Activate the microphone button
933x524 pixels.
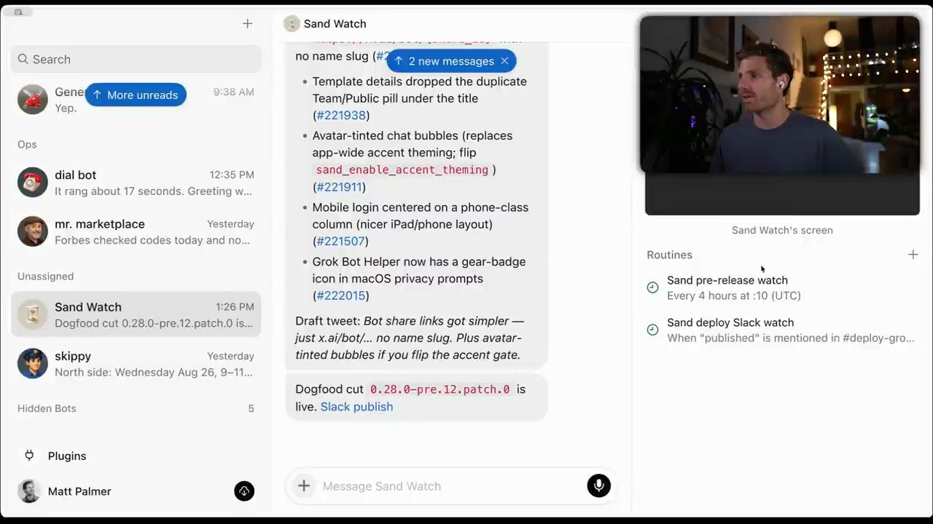pyautogui.click(x=598, y=486)
